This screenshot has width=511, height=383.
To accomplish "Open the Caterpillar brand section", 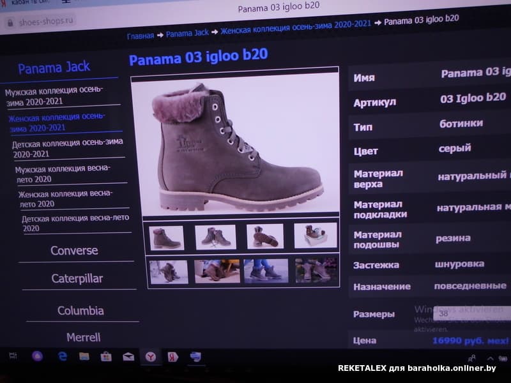I will click(77, 278).
